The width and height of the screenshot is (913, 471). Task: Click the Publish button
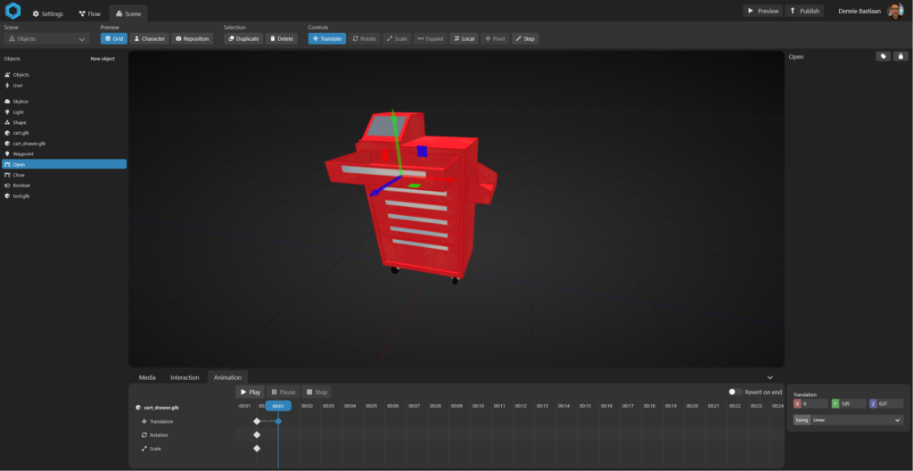click(x=806, y=11)
